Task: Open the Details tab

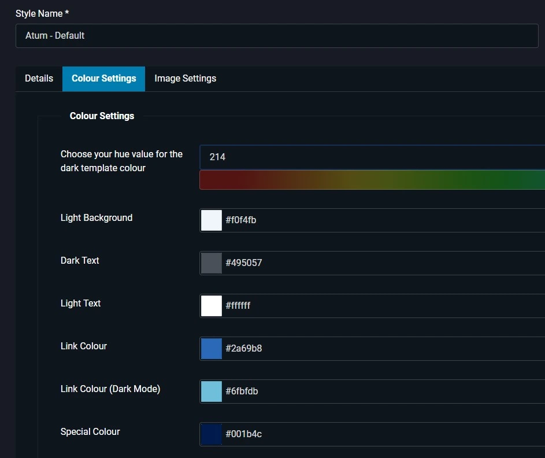Action: (x=39, y=79)
